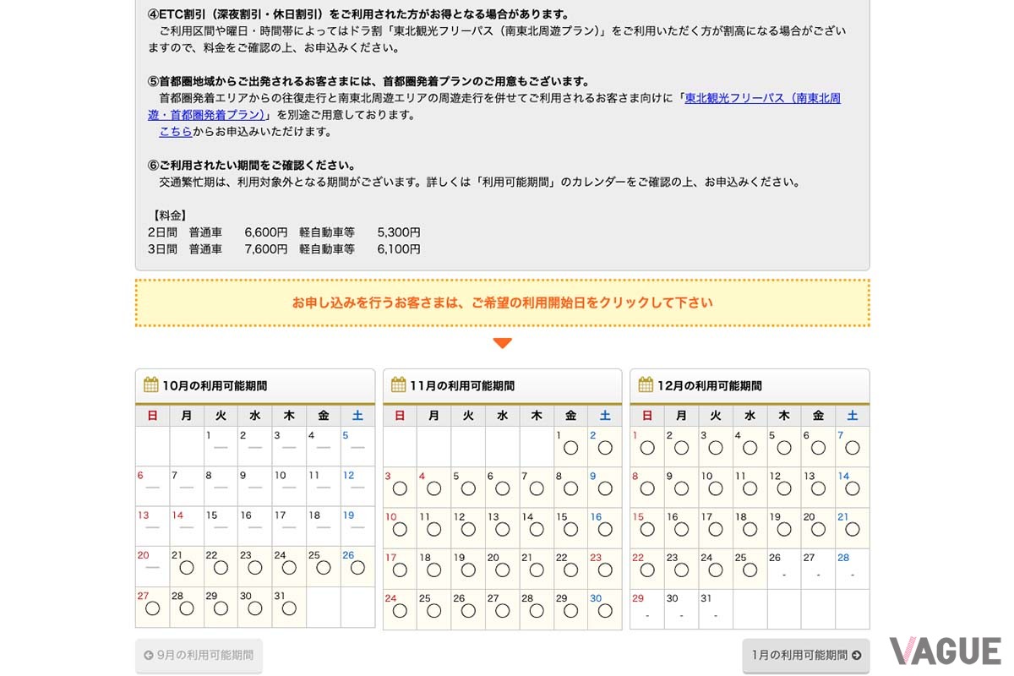Pick December 23 start date

coord(681,570)
